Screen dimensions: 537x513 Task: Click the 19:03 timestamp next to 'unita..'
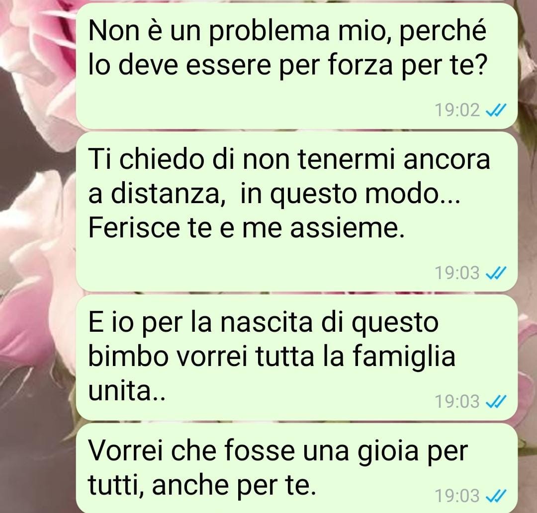pos(457,401)
